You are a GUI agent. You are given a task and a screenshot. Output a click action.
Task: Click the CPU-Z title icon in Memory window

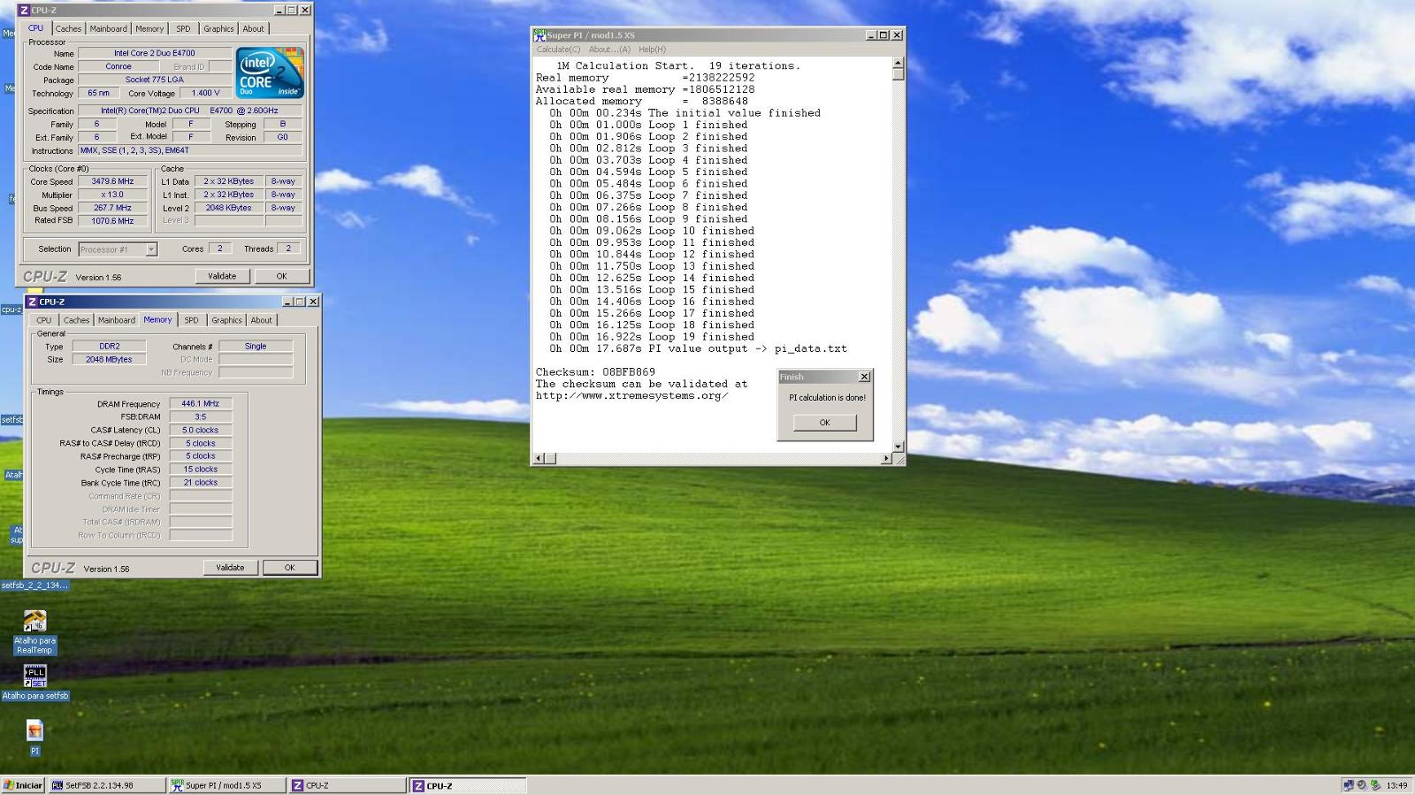[32, 302]
